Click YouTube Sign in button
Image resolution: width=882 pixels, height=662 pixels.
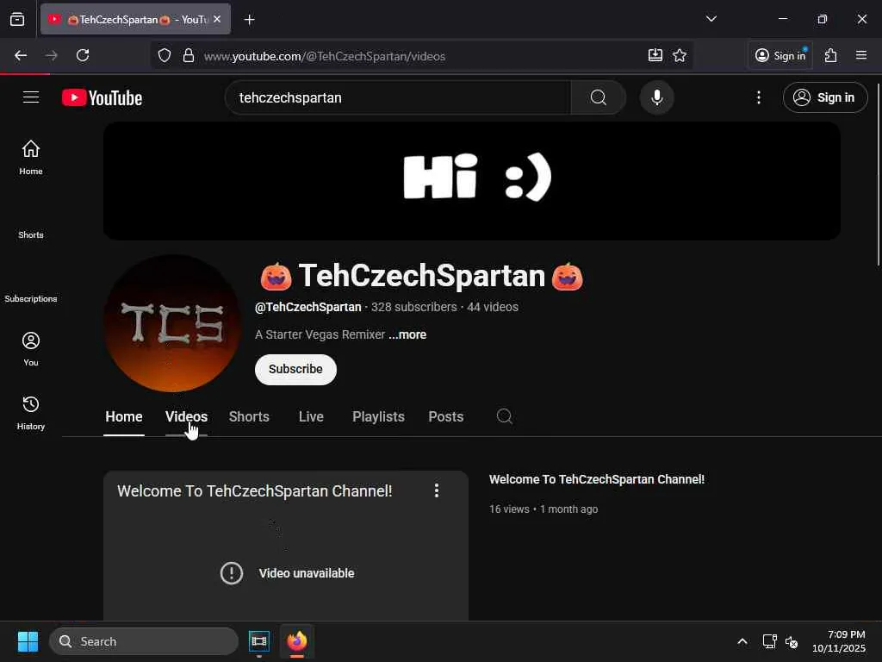coord(825,97)
